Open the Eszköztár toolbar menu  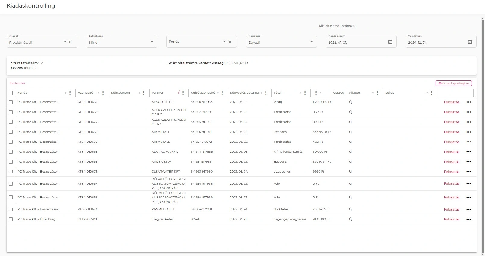pos(17,83)
